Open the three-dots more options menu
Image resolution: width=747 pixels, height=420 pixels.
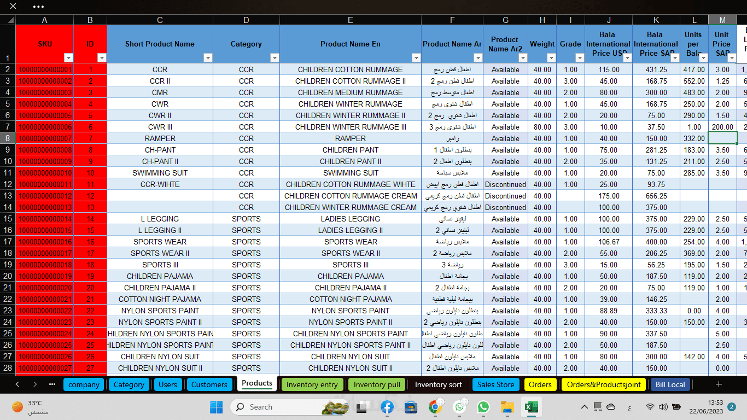38,7
